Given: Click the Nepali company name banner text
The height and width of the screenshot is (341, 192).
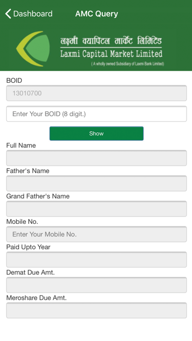Looking at the screenshot, I should tap(111, 41).
